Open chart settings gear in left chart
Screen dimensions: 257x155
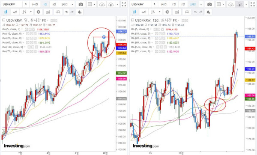39,12
